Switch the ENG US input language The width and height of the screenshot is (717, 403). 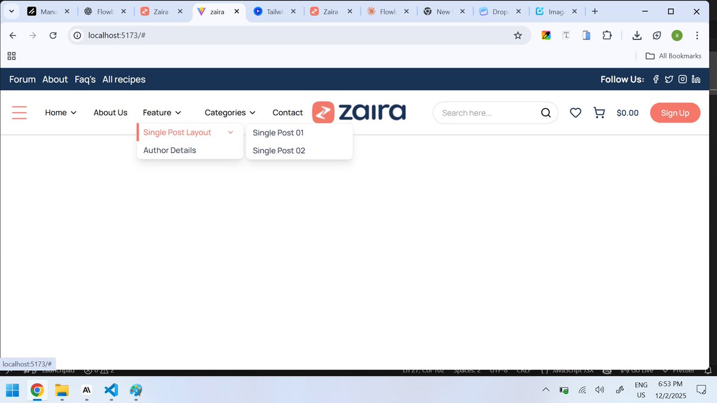(x=641, y=390)
